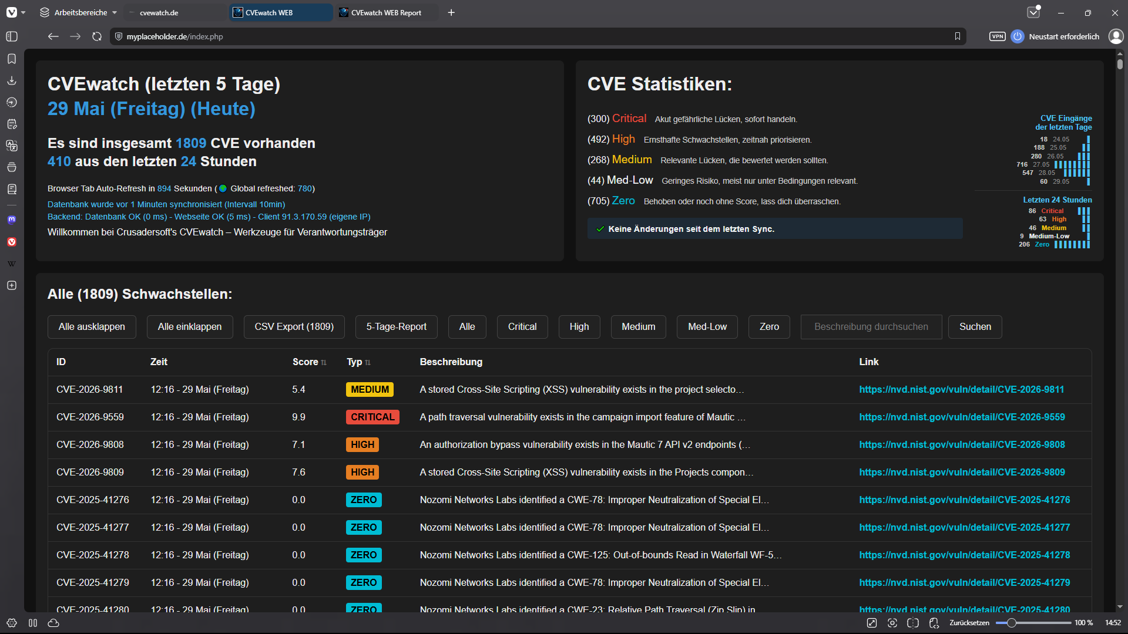Open the Downloads panel in sidebar

[12, 80]
